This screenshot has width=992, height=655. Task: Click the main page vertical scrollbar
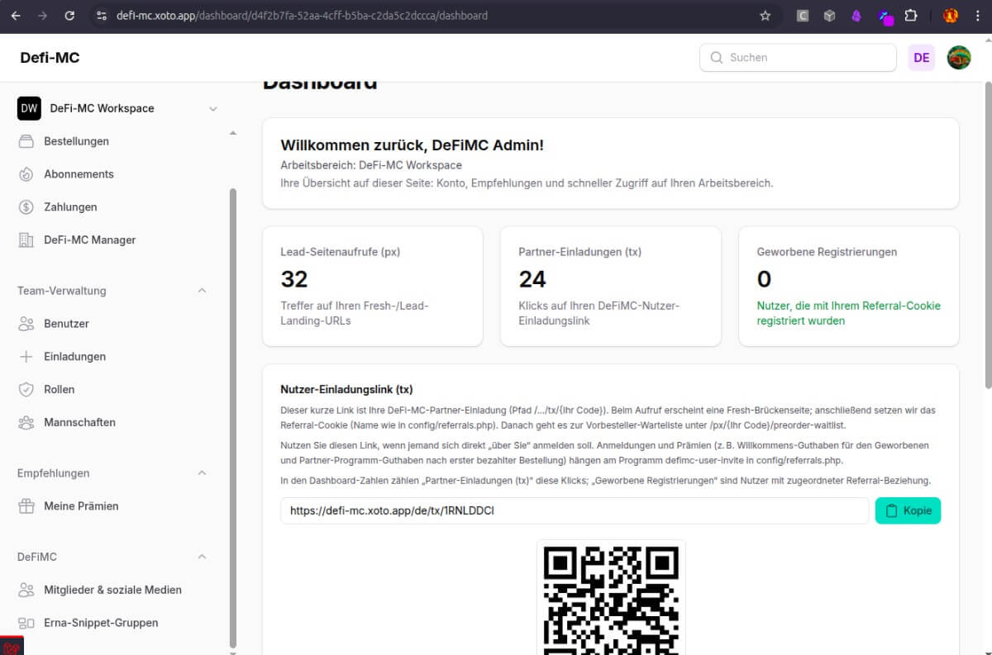tap(988, 235)
